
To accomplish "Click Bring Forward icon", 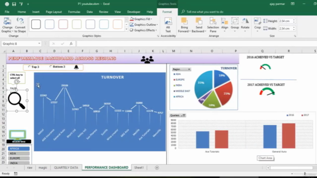I will 184,21.
